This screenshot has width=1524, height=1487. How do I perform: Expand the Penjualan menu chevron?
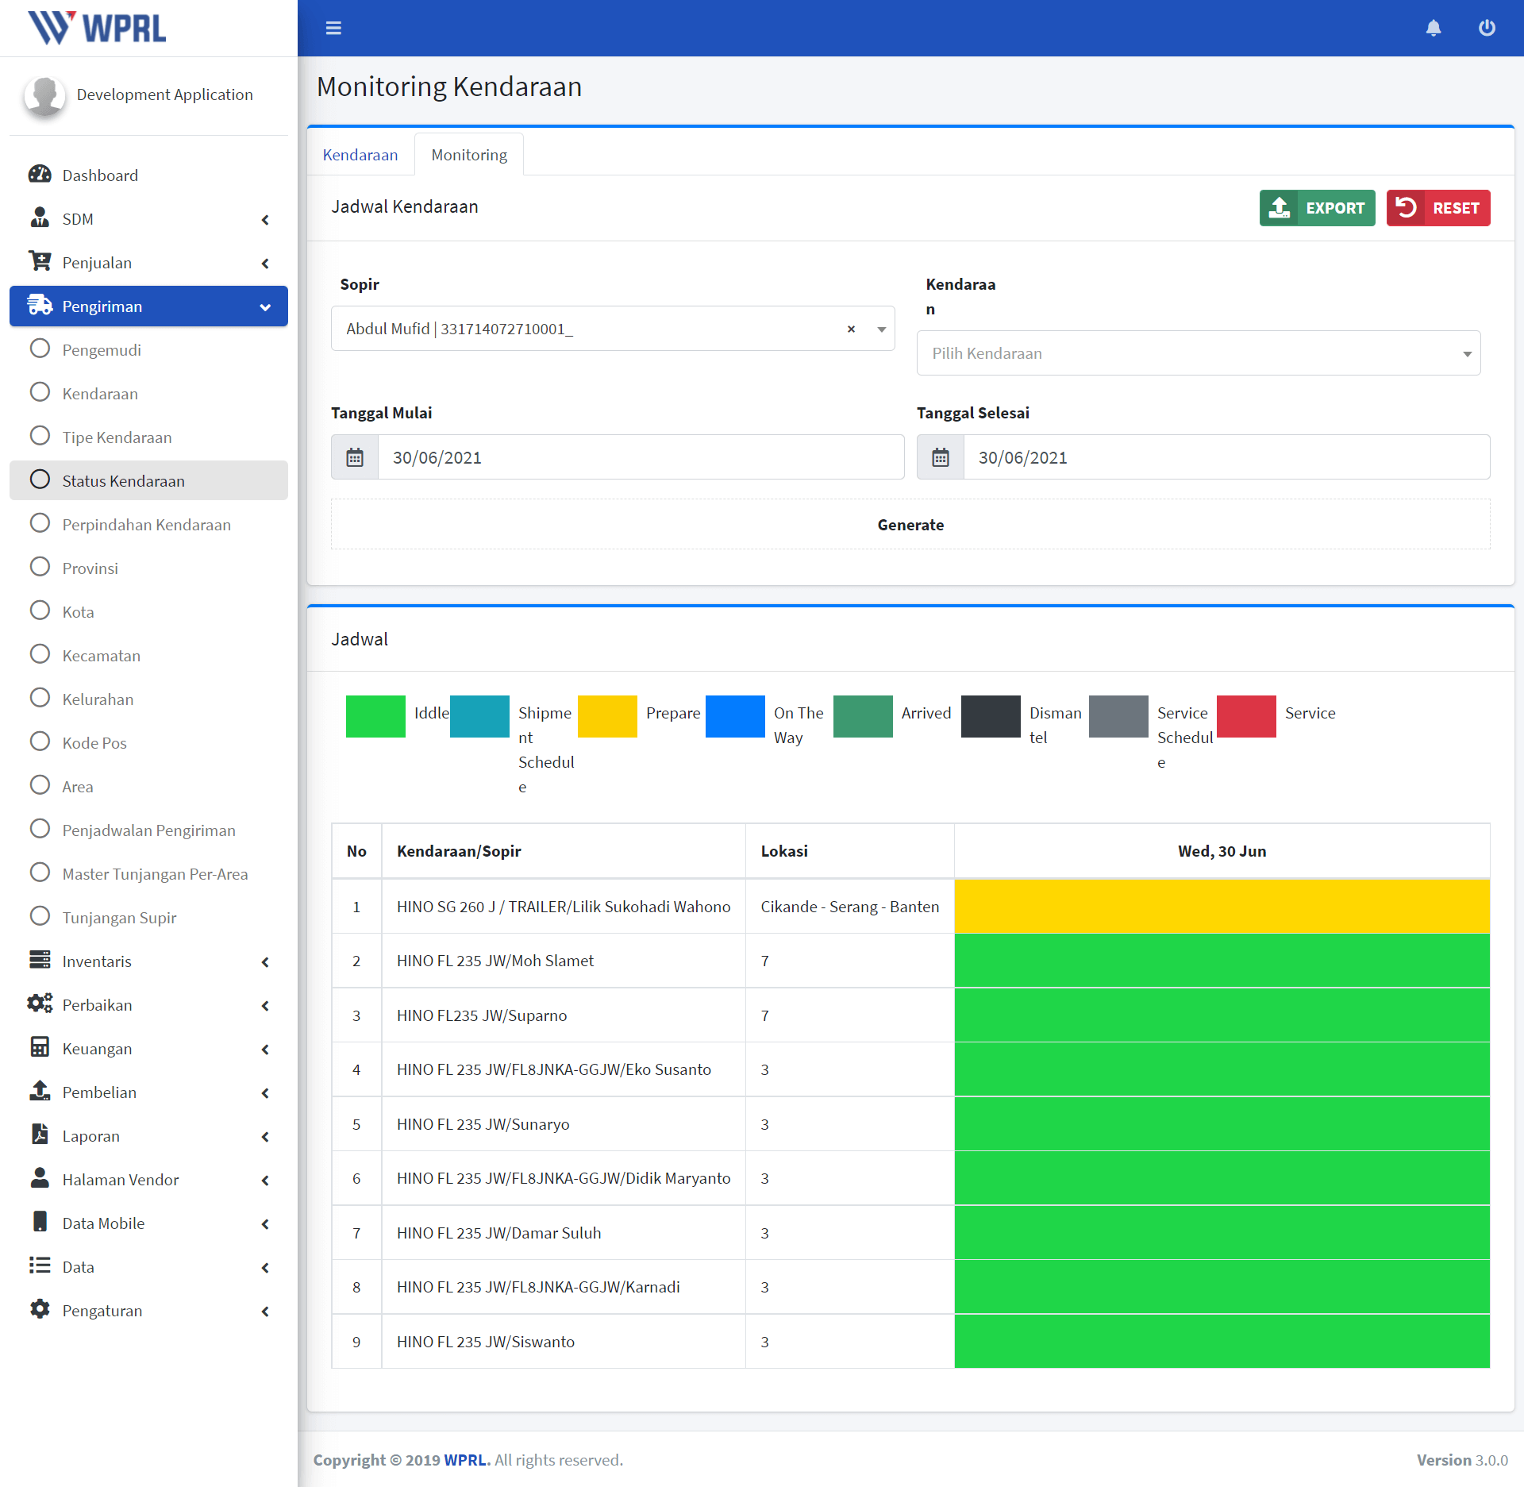tap(265, 264)
